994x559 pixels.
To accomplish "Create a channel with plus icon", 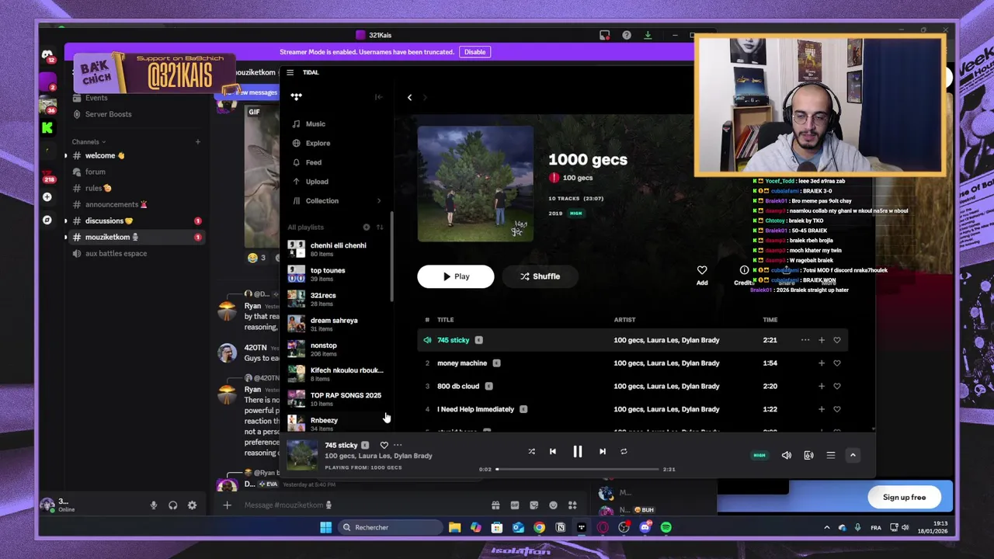I will 197,142.
